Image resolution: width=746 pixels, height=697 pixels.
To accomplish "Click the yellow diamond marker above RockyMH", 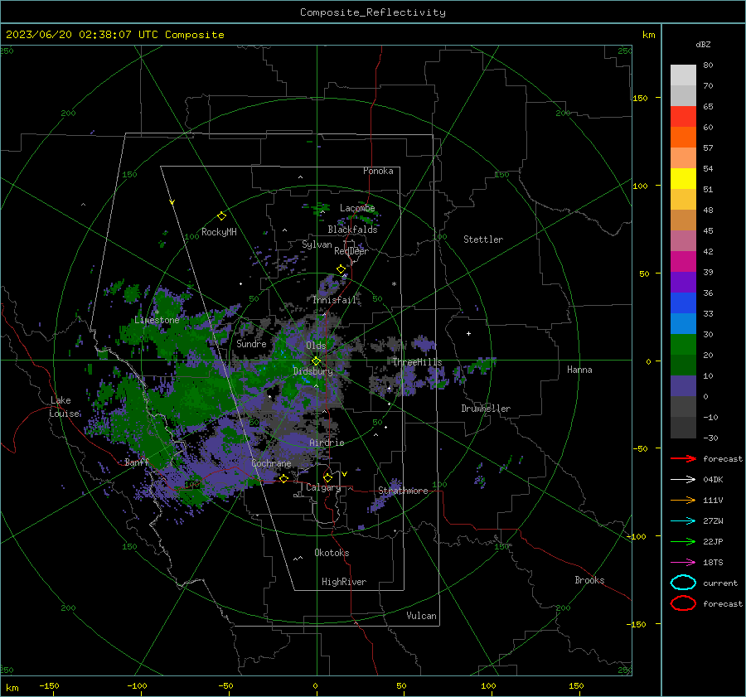I will [x=221, y=216].
